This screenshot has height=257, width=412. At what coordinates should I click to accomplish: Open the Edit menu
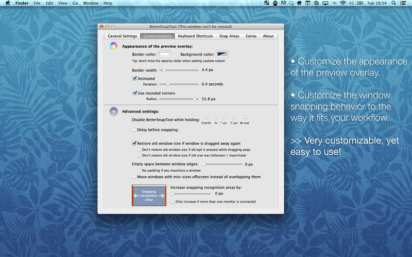pos(49,3)
